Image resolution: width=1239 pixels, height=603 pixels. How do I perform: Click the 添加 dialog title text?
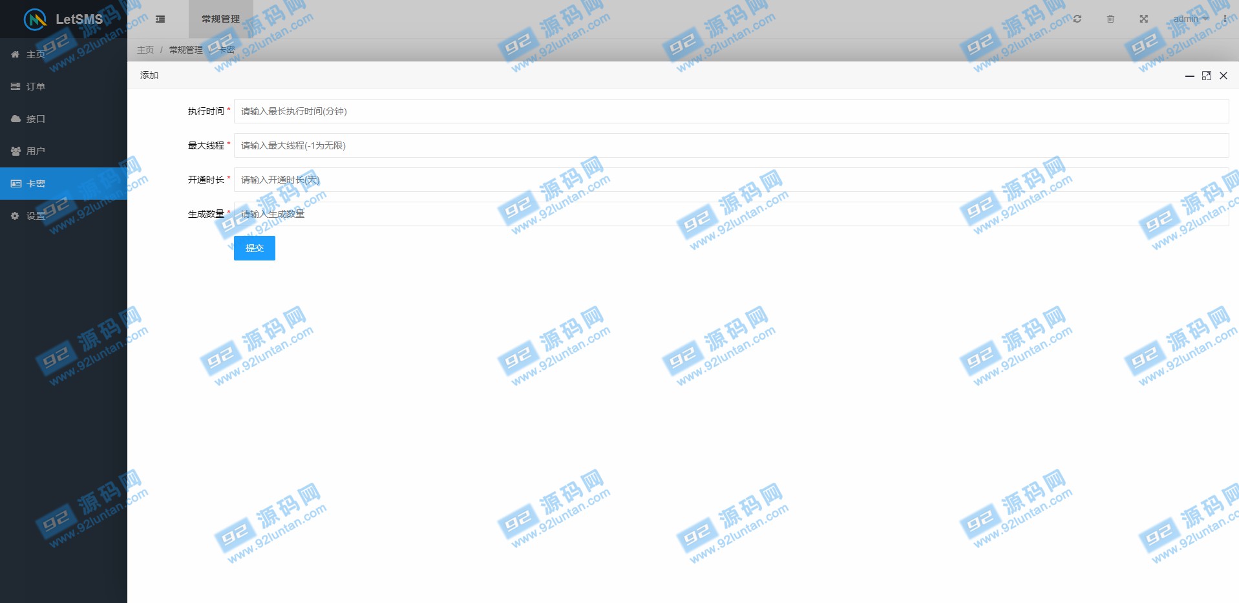tap(149, 75)
